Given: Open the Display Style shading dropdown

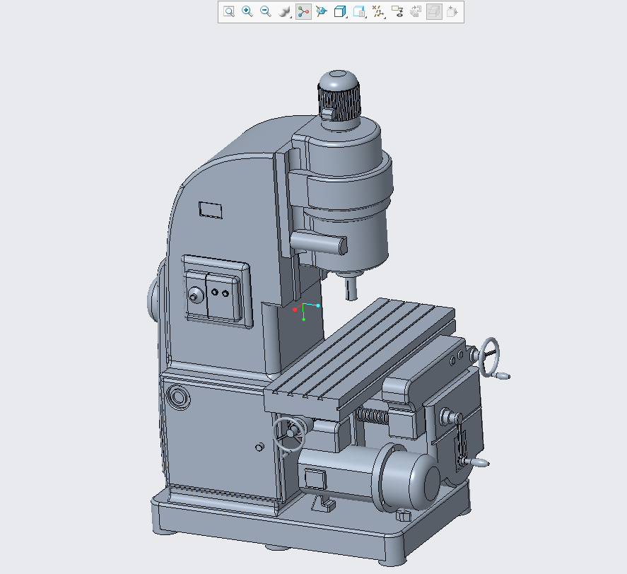Looking at the screenshot, I should [285, 11].
